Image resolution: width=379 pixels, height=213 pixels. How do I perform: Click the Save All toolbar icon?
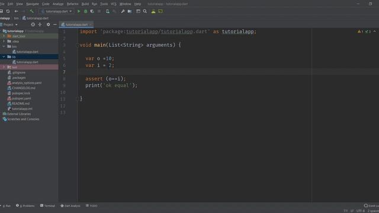[1, 11]
